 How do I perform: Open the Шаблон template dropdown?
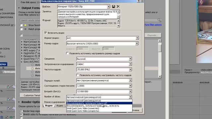(109, 7)
